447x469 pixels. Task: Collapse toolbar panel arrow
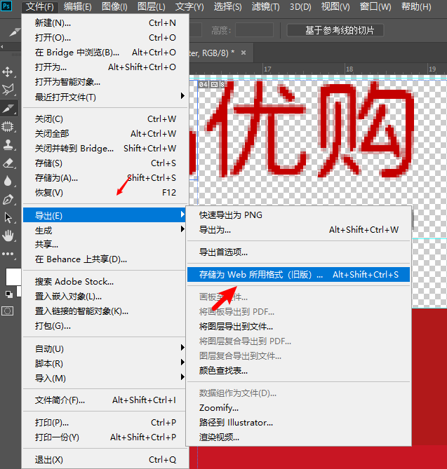pyautogui.click(x=2, y=47)
